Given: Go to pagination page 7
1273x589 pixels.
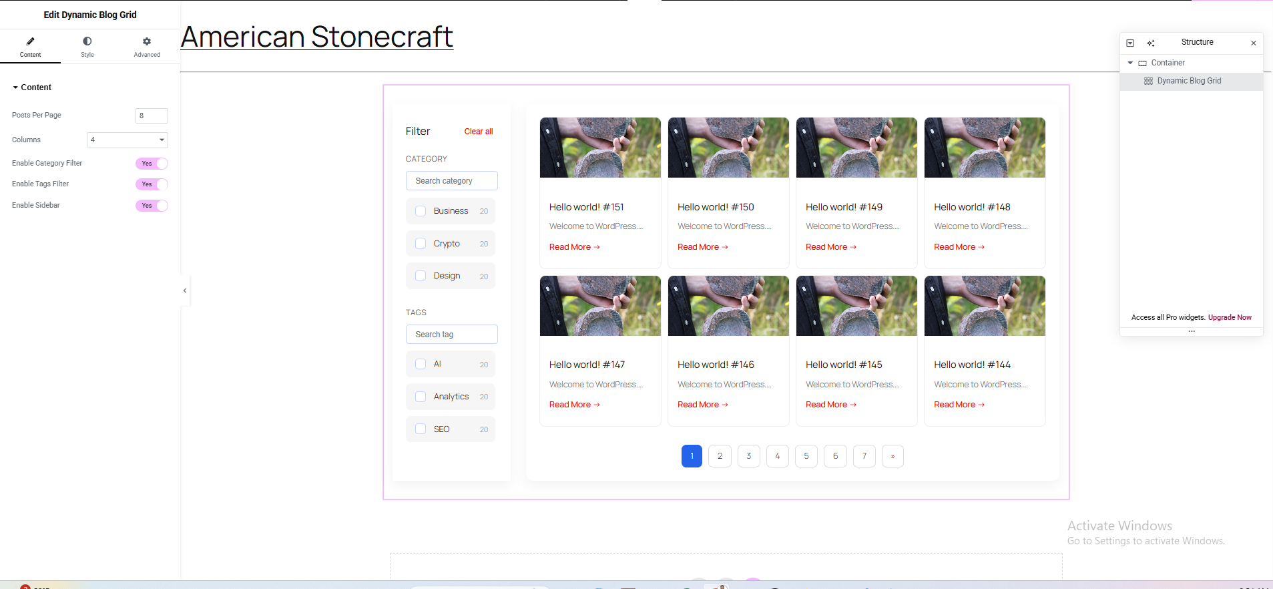Looking at the screenshot, I should coord(864,456).
